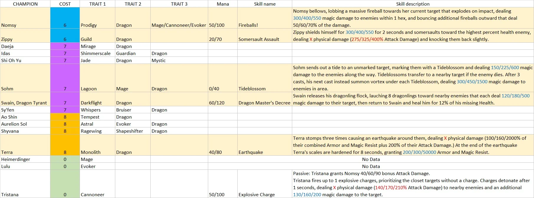
Task: Click Sohm's Tideblossom description cell
Action: [413, 78]
